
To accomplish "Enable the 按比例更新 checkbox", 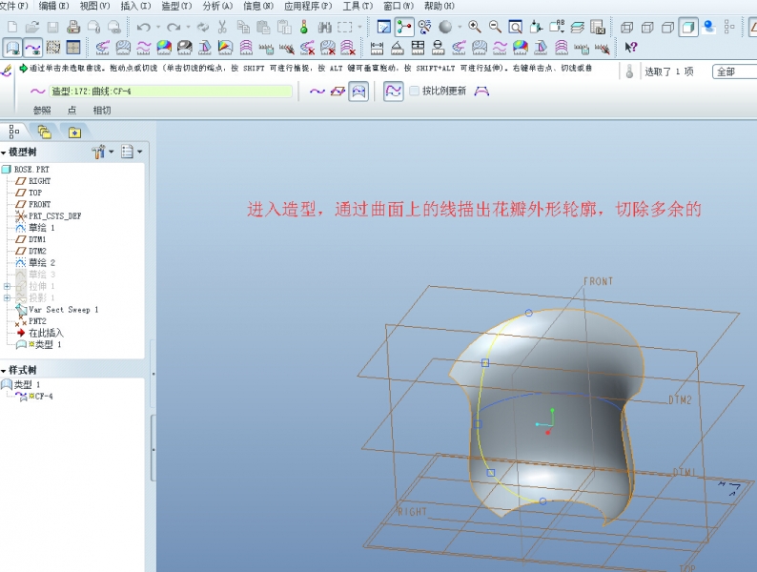I will [415, 91].
